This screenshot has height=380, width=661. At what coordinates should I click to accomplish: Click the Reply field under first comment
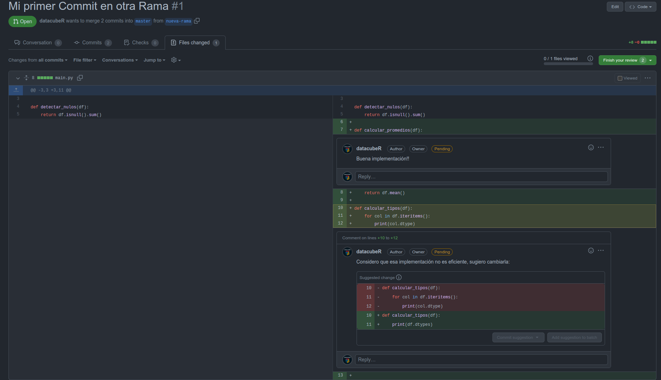click(481, 177)
